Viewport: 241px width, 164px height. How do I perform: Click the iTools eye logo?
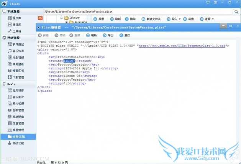coord(4,3)
